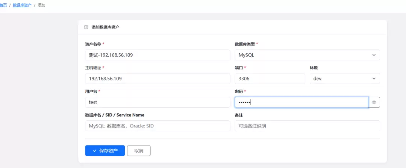Click the plus-circle icon beside 添加数据库资产
The height and width of the screenshot is (168, 406).
pos(86,27)
